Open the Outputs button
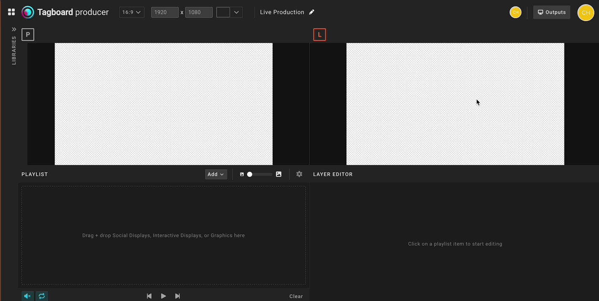The image size is (599, 301). coord(552,12)
